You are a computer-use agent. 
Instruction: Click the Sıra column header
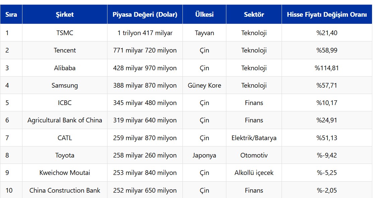pos(11,14)
